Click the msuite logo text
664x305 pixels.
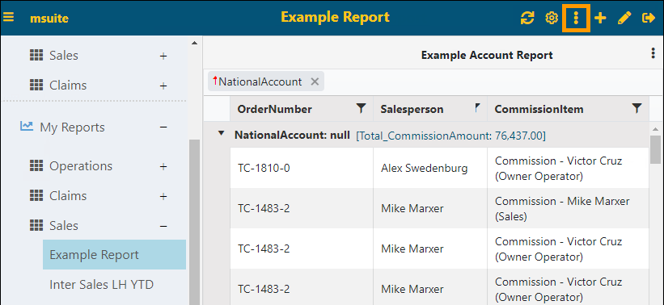pos(49,19)
